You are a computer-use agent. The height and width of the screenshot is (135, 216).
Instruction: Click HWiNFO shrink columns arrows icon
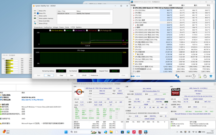point(138,76)
